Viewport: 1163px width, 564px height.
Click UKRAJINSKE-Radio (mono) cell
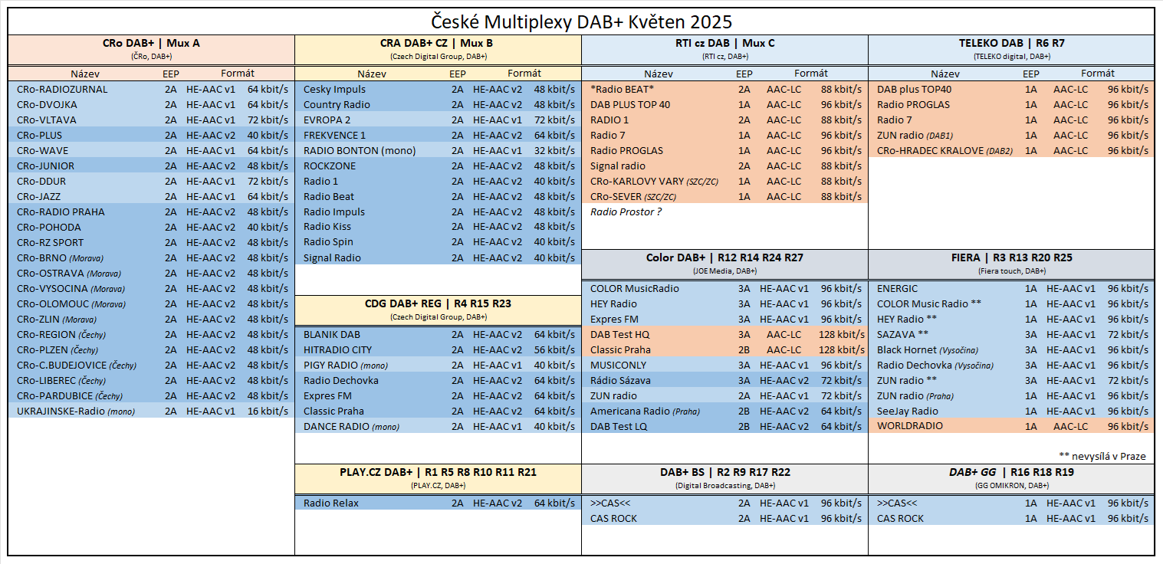click(76, 411)
